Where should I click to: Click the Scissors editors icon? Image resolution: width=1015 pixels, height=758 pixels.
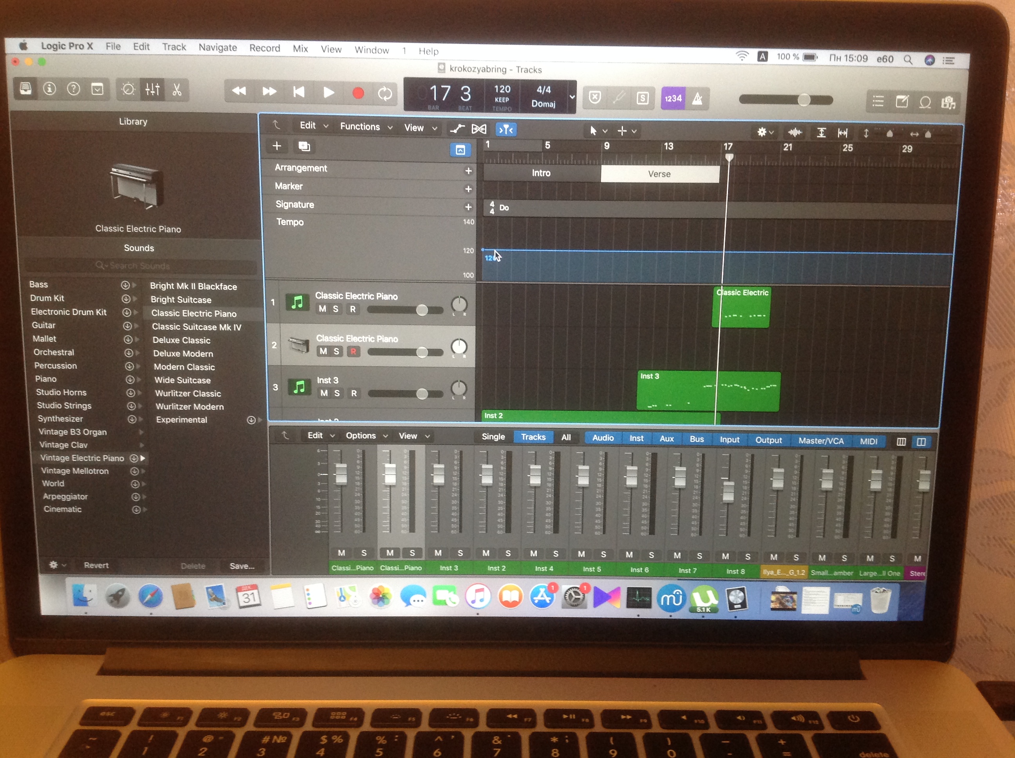click(x=177, y=90)
